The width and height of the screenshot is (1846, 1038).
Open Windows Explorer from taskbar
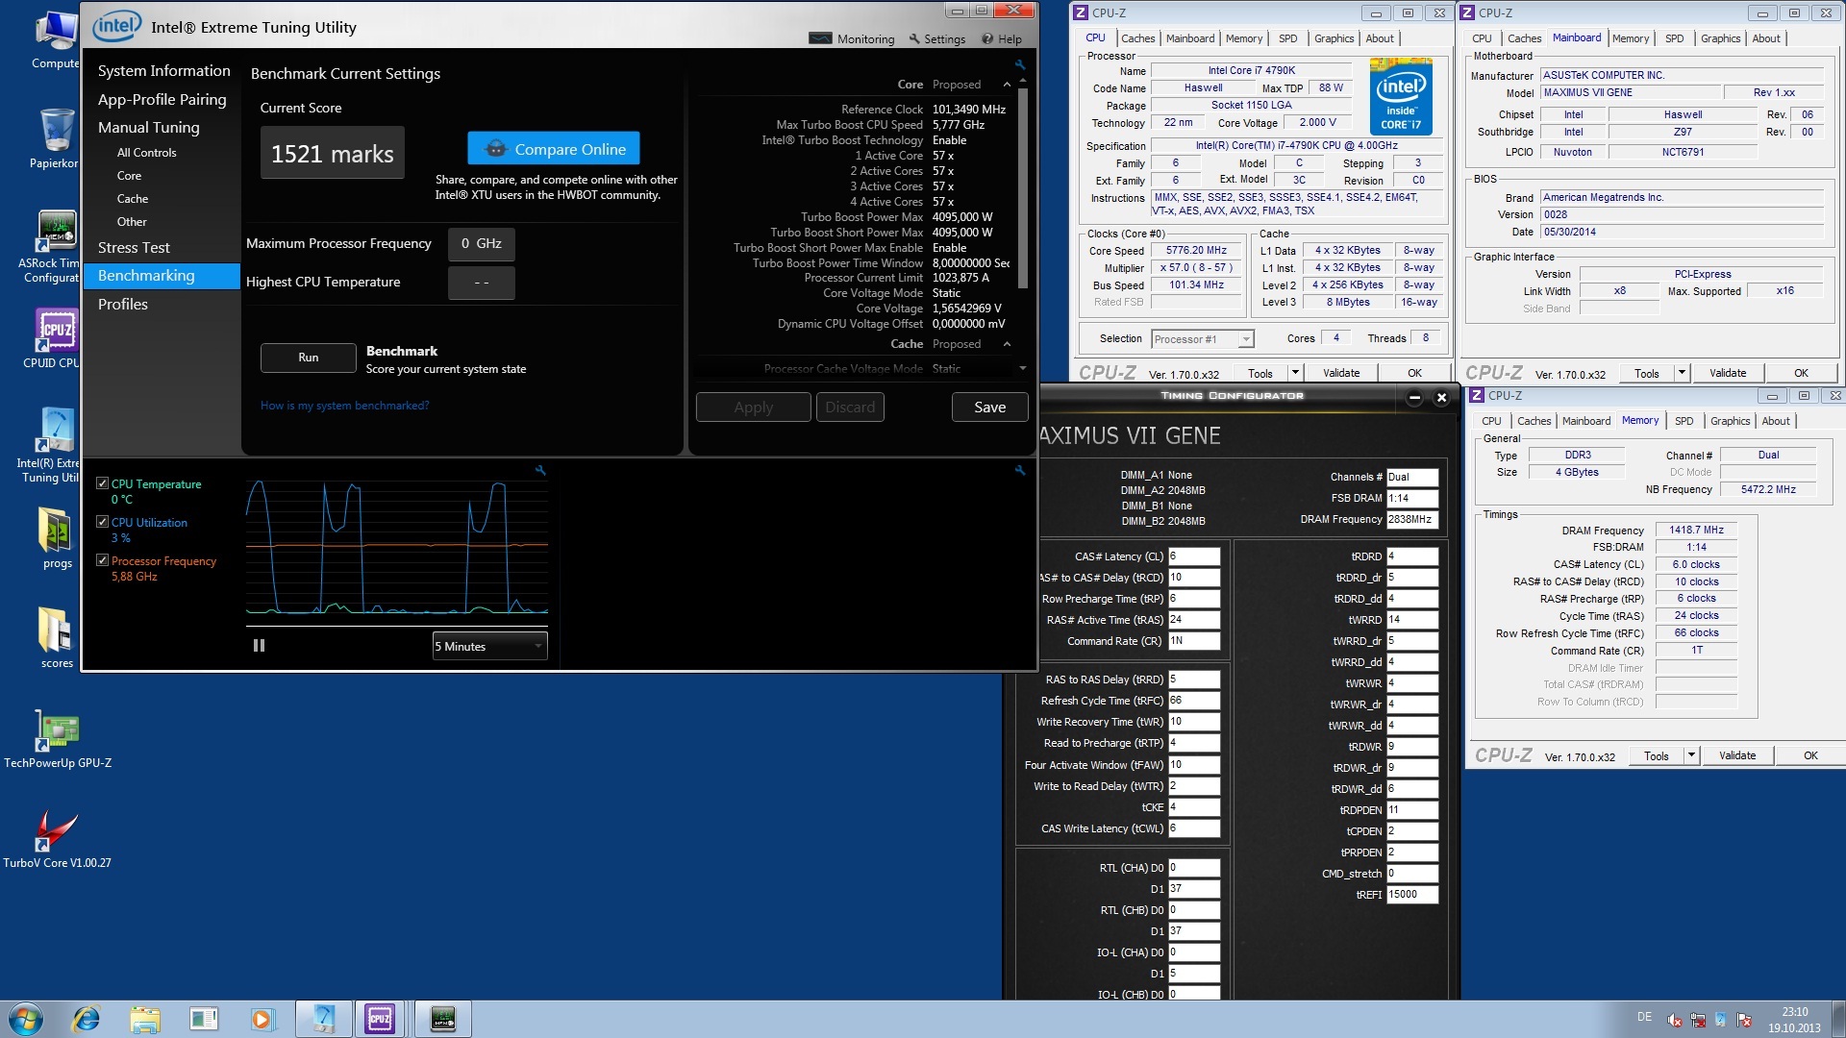145,1019
